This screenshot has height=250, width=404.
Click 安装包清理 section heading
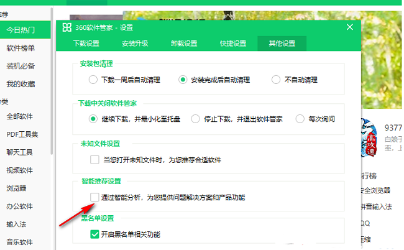96,63
